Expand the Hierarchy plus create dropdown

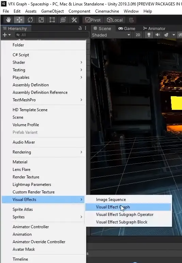click(6, 35)
